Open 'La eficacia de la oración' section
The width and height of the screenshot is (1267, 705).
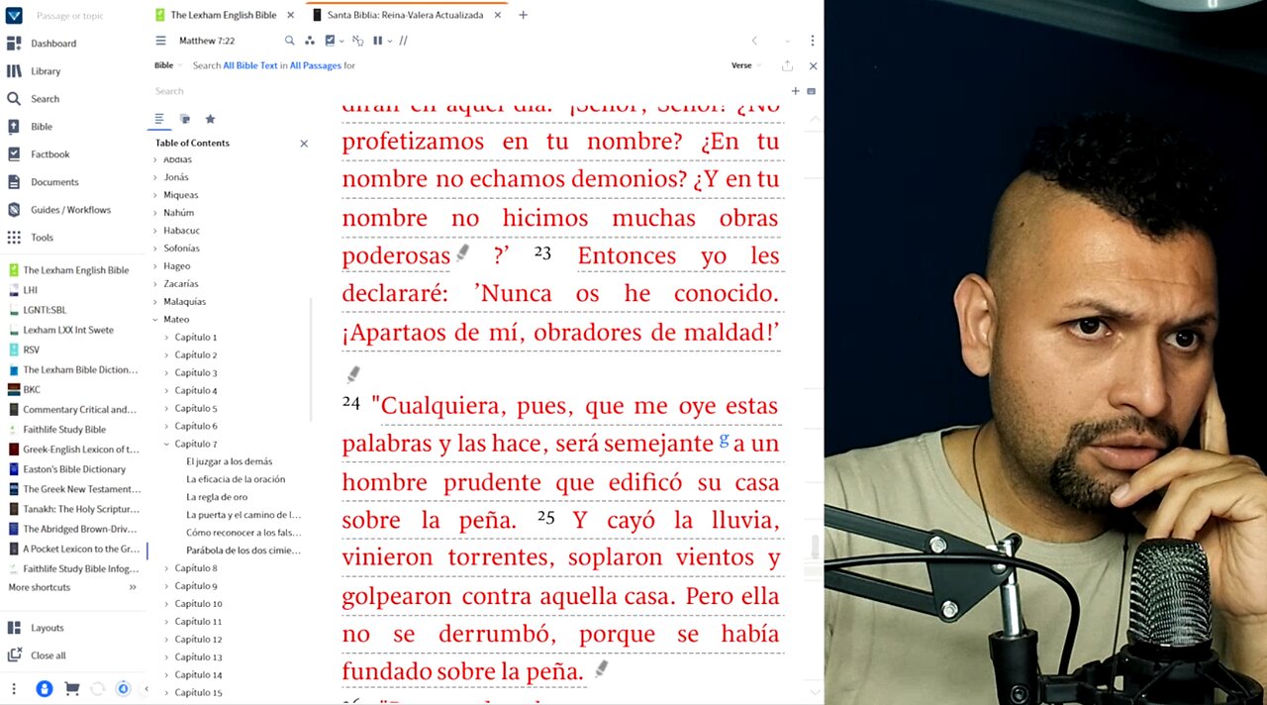[x=236, y=479]
